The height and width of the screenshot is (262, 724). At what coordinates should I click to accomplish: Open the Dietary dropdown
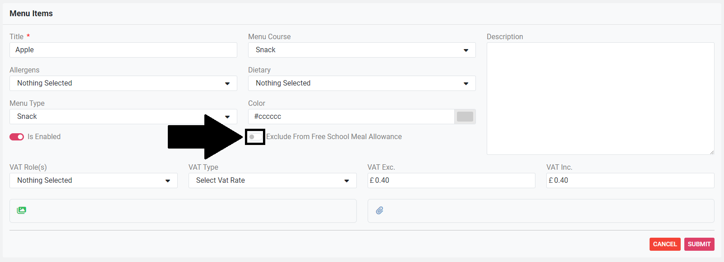click(362, 83)
